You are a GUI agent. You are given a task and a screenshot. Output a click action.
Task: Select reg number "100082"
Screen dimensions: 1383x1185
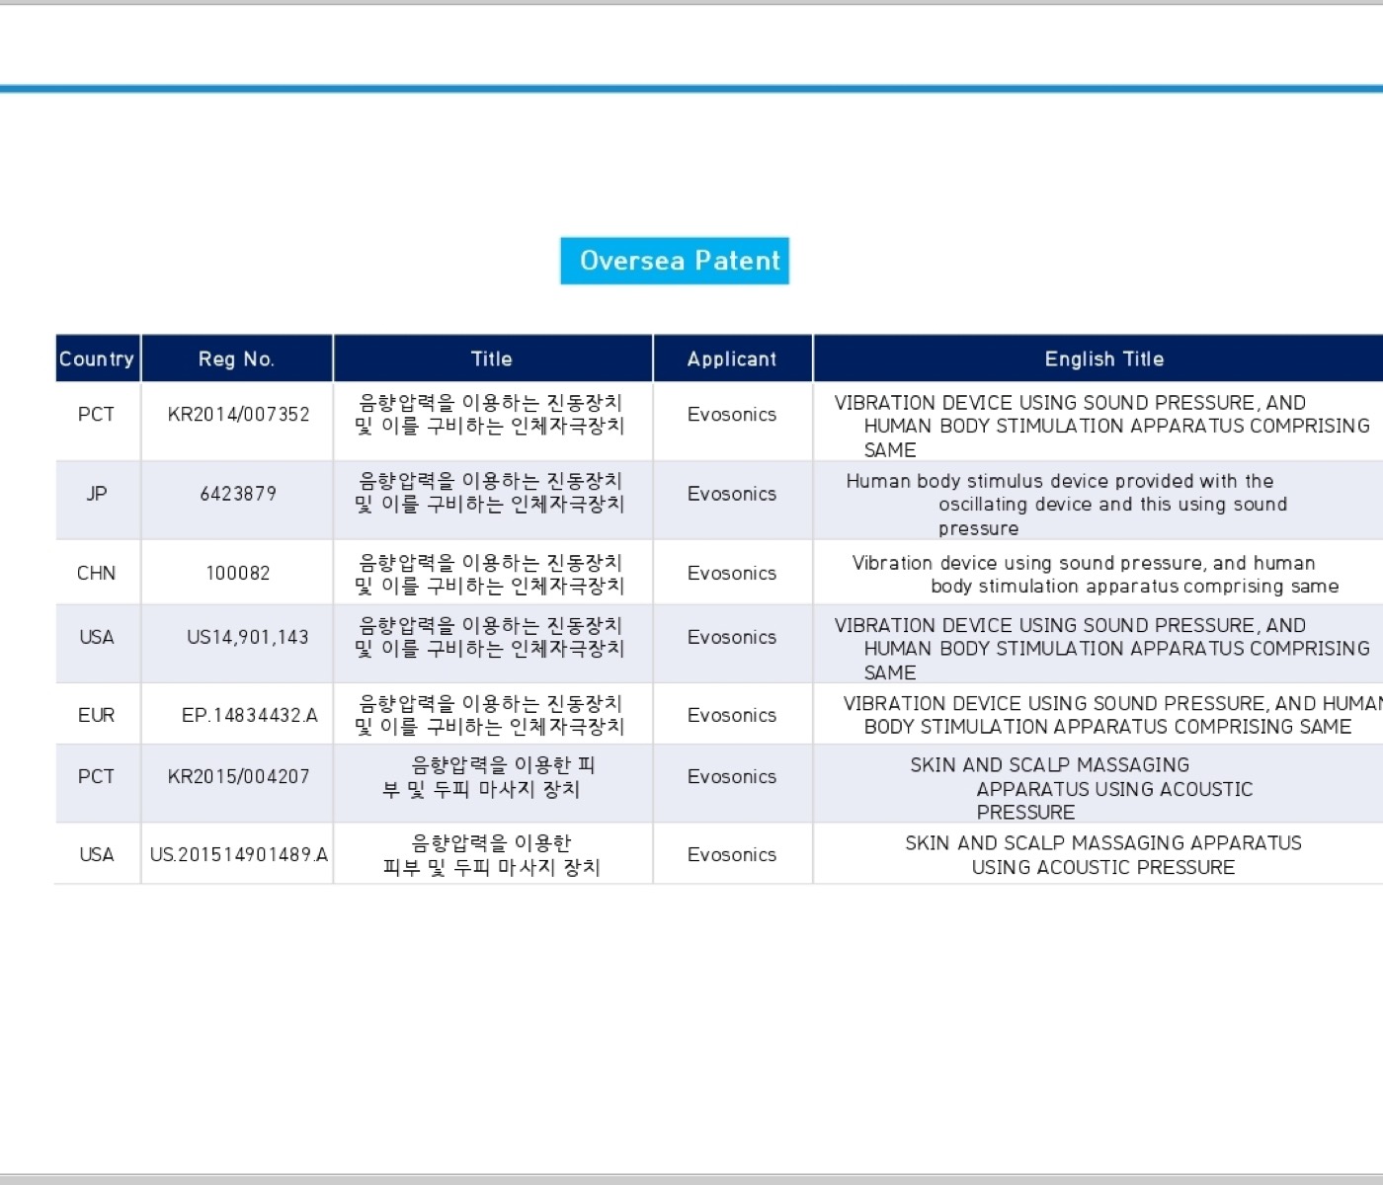click(x=238, y=573)
